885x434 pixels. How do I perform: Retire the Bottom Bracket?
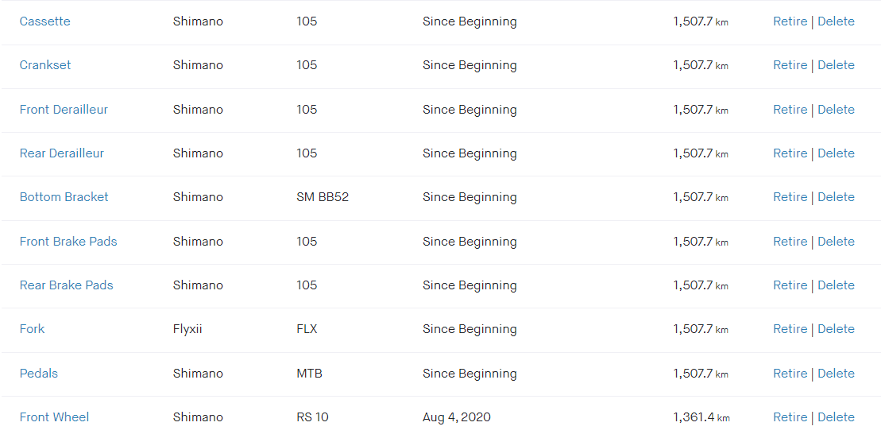pos(790,197)
